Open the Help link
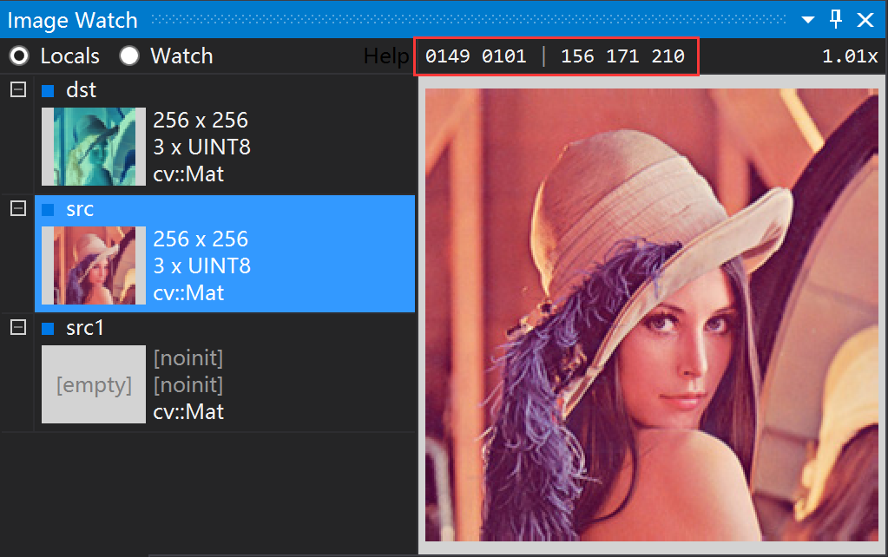 pos(385,56)
